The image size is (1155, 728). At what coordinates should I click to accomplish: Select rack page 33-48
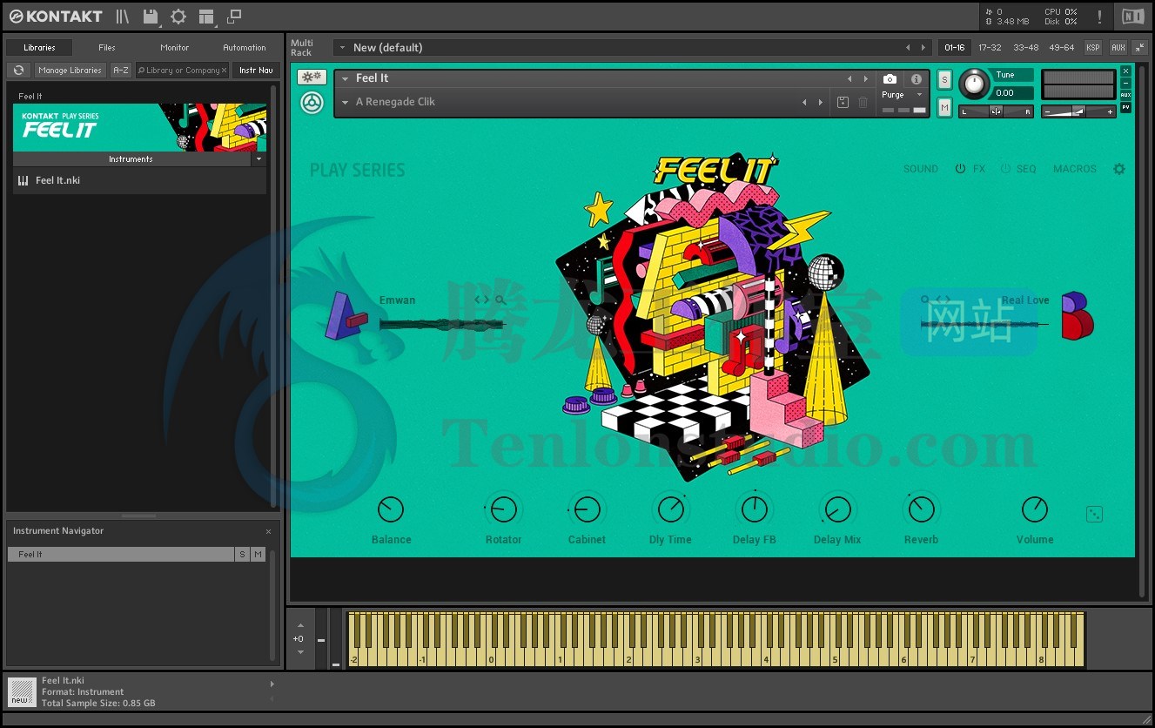point(1025,47)
